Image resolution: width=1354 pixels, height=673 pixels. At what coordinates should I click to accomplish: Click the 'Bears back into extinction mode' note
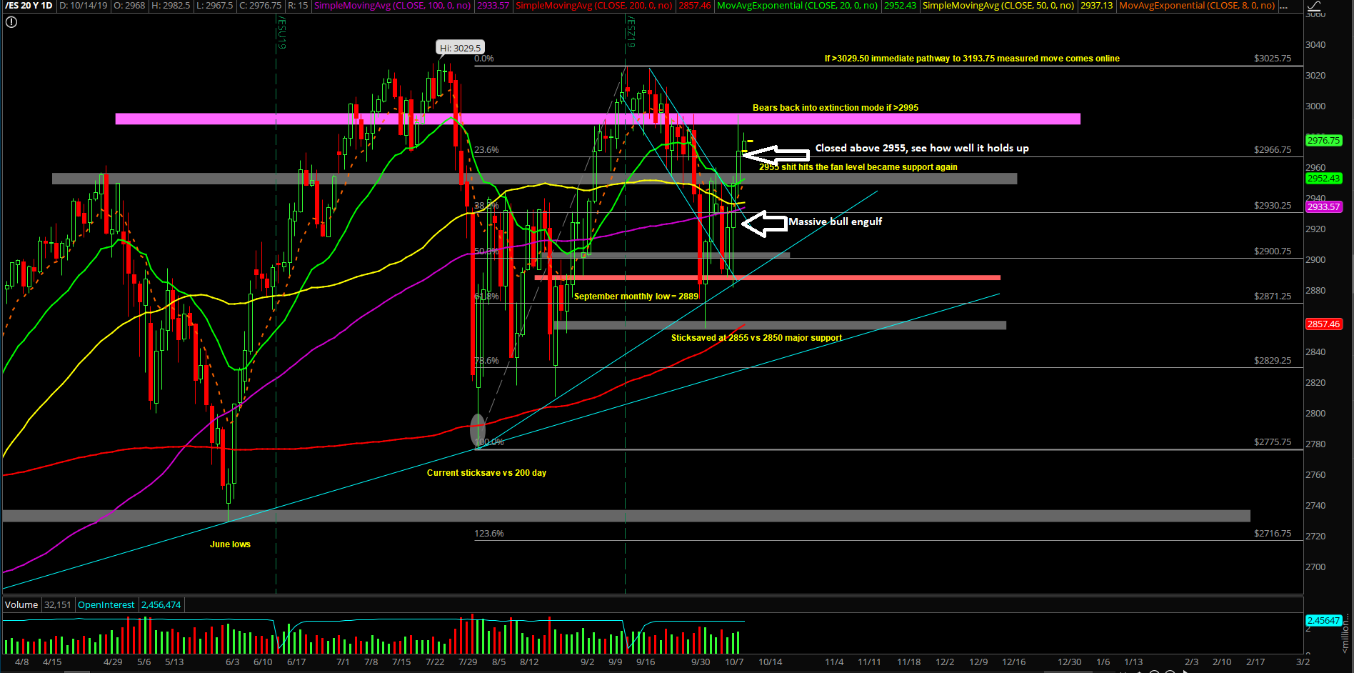836,108
